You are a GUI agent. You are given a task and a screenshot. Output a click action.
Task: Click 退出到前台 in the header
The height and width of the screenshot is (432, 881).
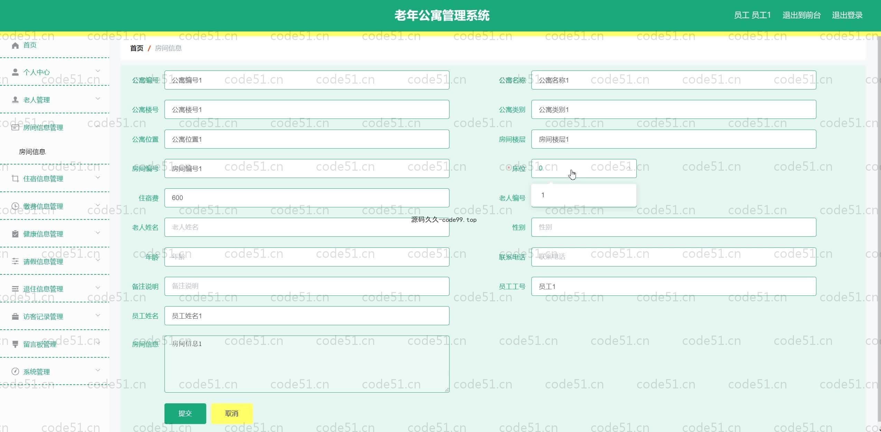pos(802,15)
